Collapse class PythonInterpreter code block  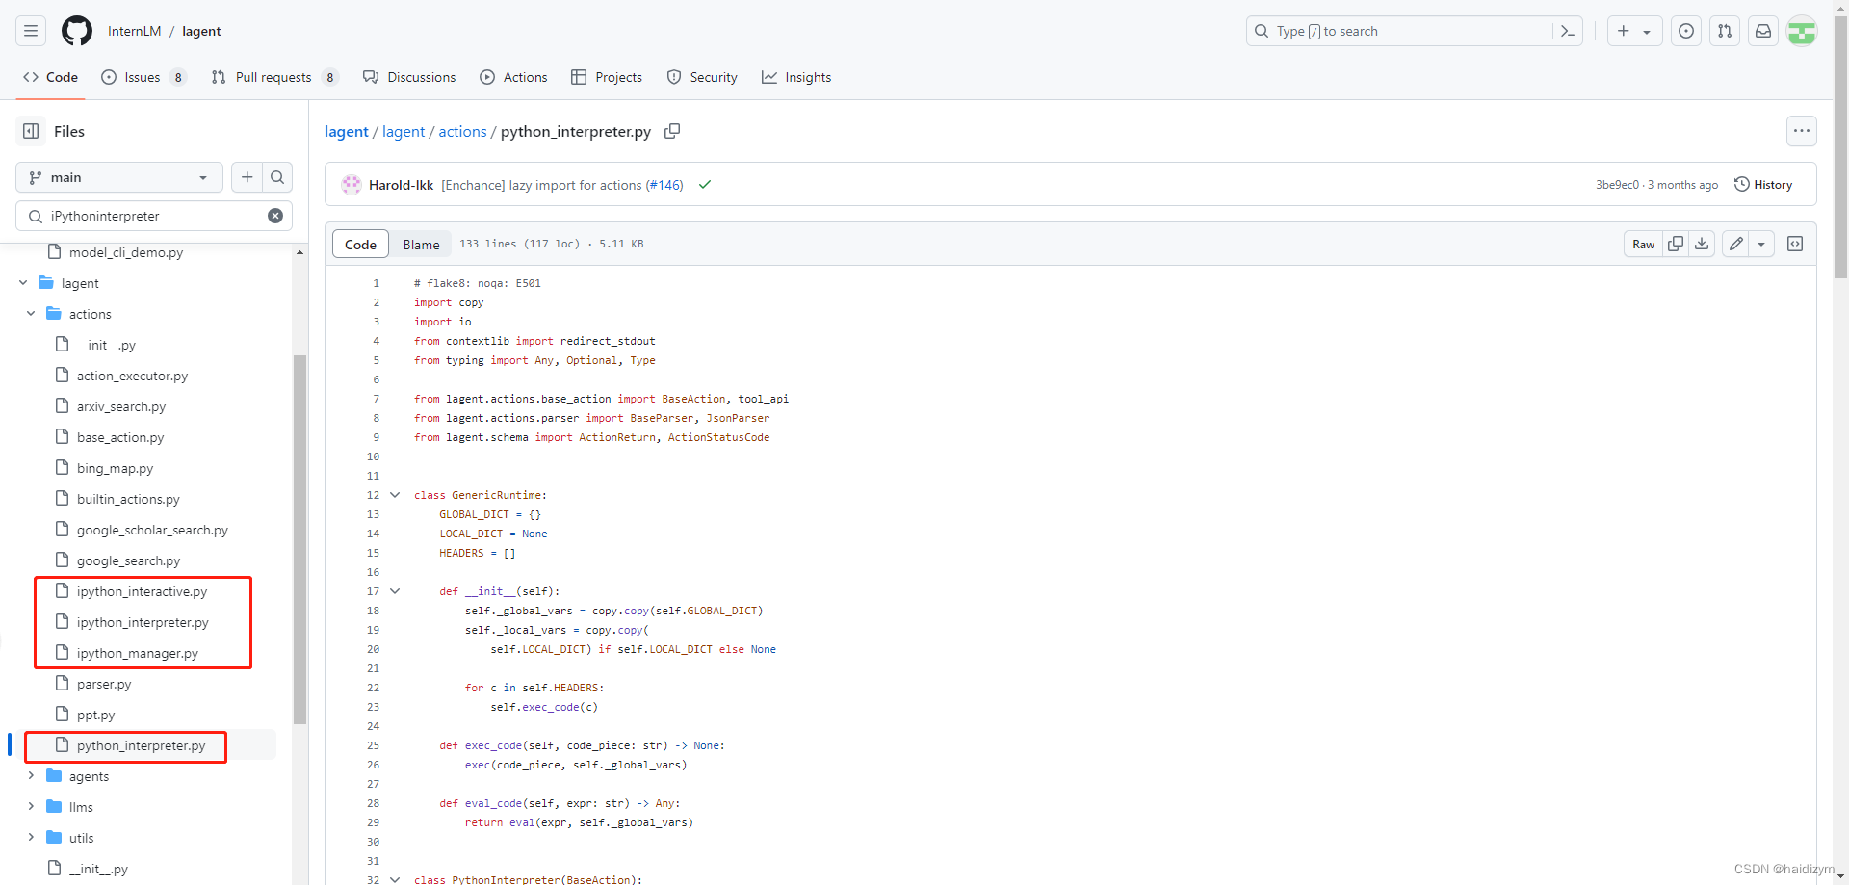click(395, 879)
